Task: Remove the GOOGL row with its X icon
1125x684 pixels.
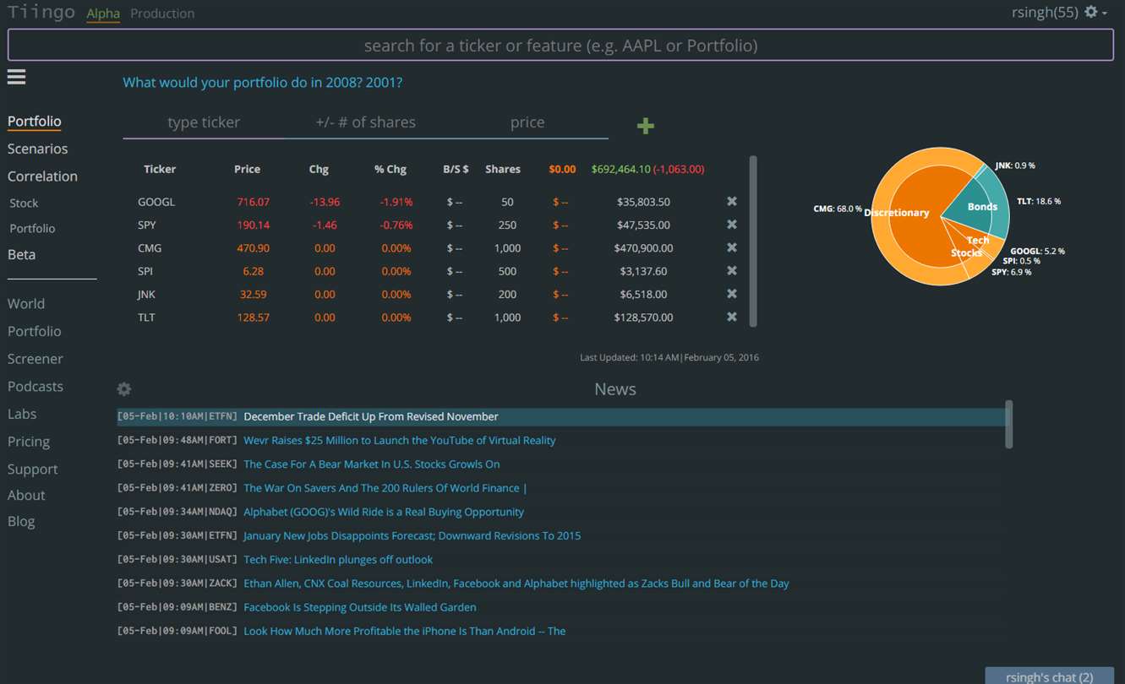Action: pyautogui.click(x=732, y=202)
